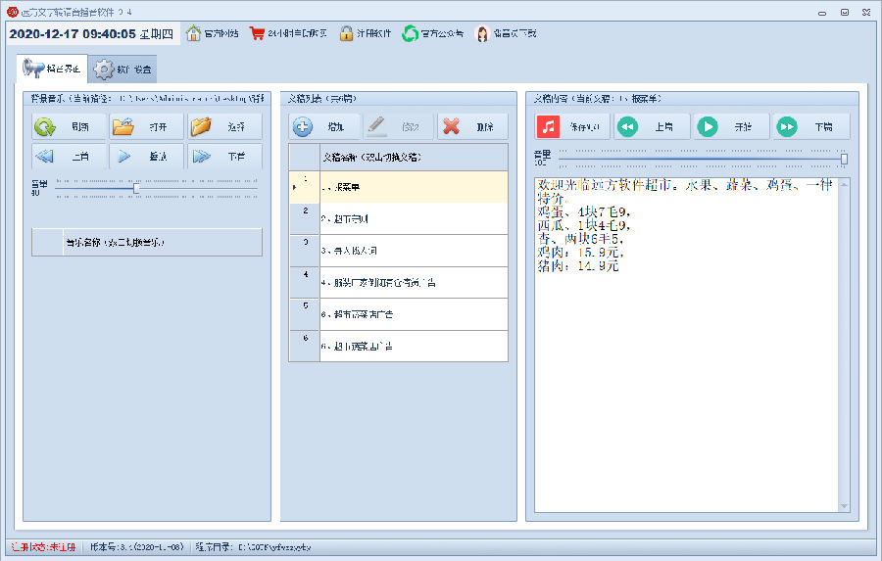The height and width of the screenshot is (561, 882).
Task: Click the red shopping cart purchase icon
Action: pos(257,33)
